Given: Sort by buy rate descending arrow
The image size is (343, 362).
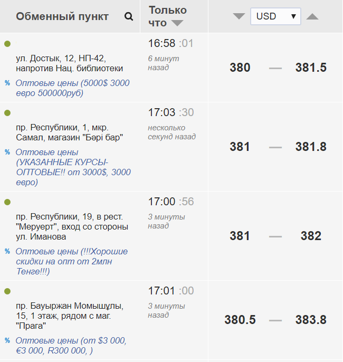Looking at the screenshot, I should [x=239, y=16].
